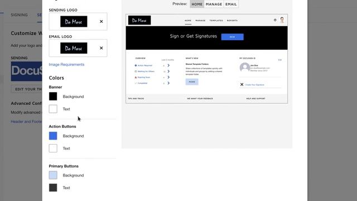
Task: Select MANAGE in the preview navigation
Action: click(x=200, y=21)
